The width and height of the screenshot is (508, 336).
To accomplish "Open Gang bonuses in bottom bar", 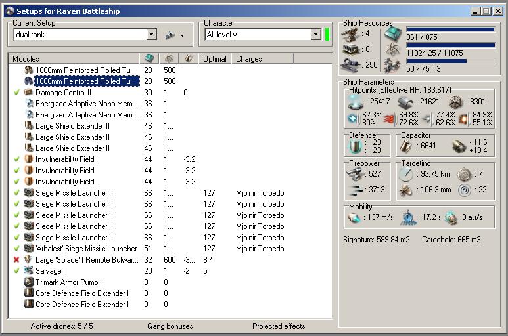I will pos(170,326).
